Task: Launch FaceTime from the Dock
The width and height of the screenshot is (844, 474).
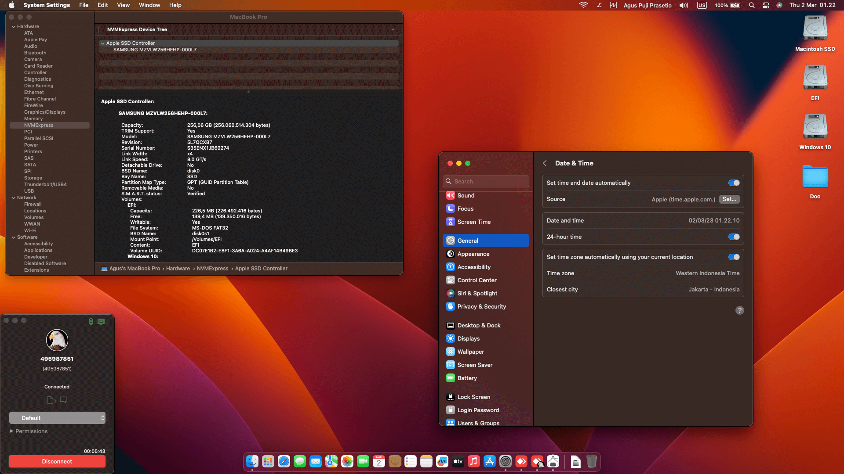Action: click(x=363, y=462)
